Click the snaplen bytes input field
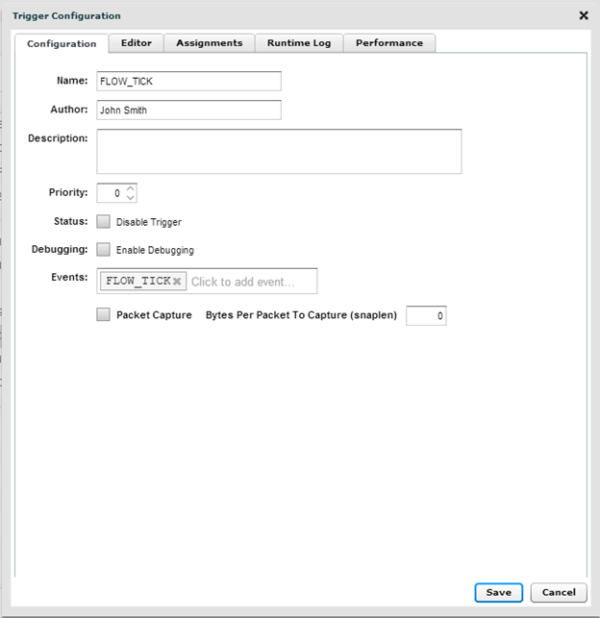Viewport: 600px width, 618px height. point(426,315)
